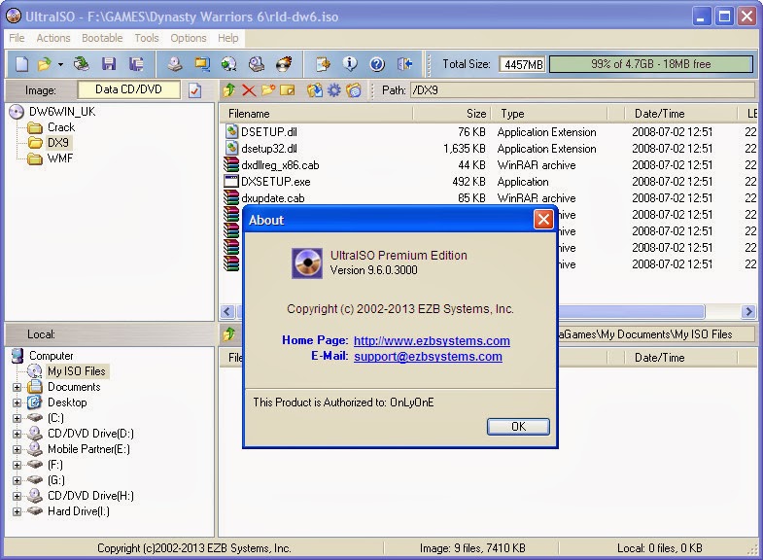The height and width of the screenshot is (560, 763).
Task: Expand the CD/DVD Drive(H:) node
Action: click(17, 496)
